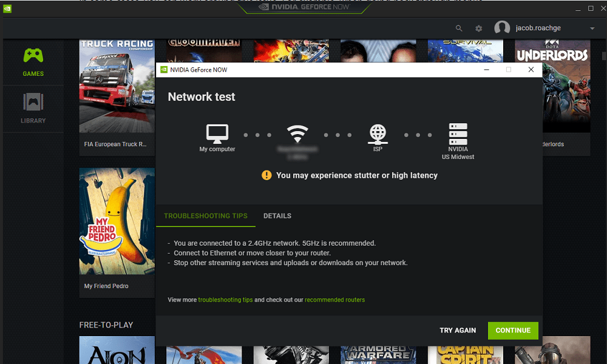
Task: Open settings via the gear icon
Action: coord(479,29)
